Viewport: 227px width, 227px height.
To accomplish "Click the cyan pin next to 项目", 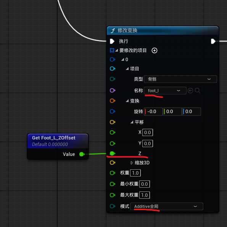I will click(113, 69).
